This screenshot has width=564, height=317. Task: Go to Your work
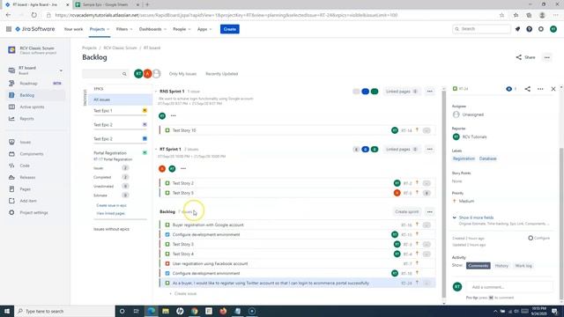73,29
